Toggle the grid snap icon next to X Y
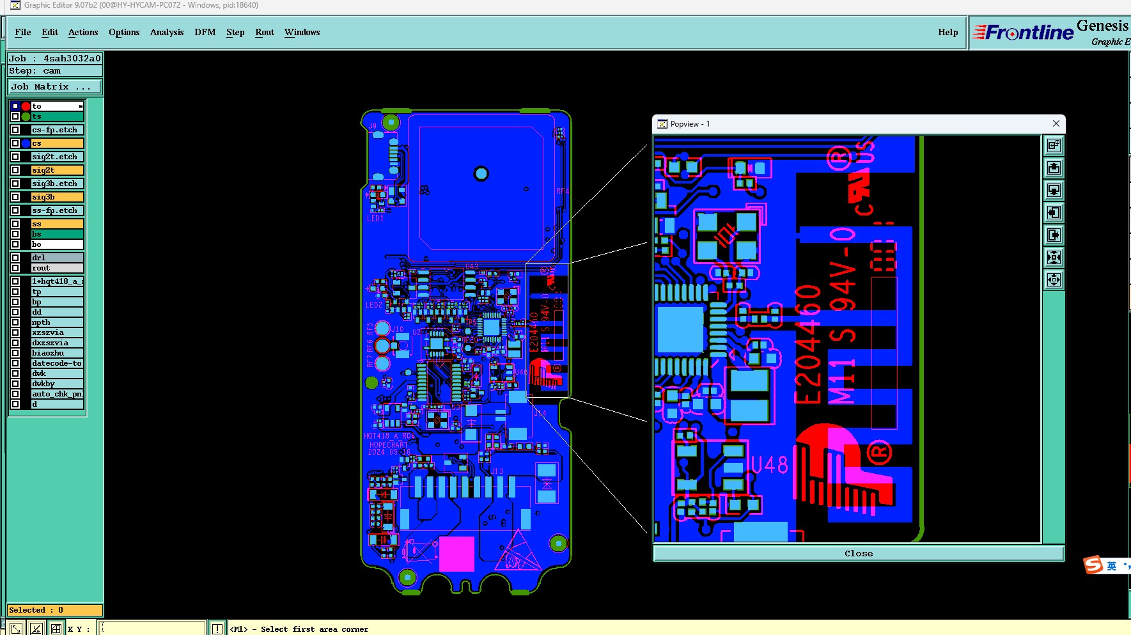The image size is (1131, 635). [56, 629]
